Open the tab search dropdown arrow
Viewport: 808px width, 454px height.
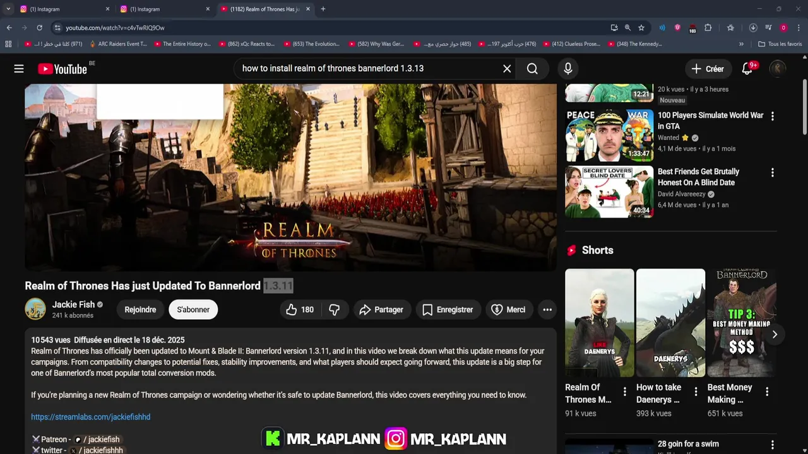point(8,9)
